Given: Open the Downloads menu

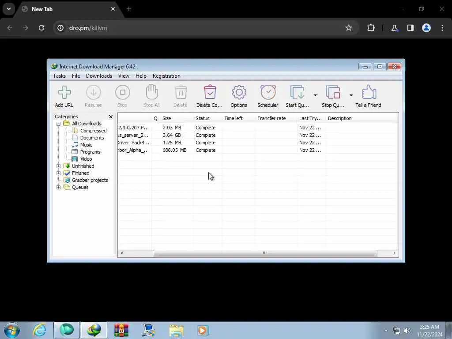Looking at the screenshot, I should pos(99,76).
